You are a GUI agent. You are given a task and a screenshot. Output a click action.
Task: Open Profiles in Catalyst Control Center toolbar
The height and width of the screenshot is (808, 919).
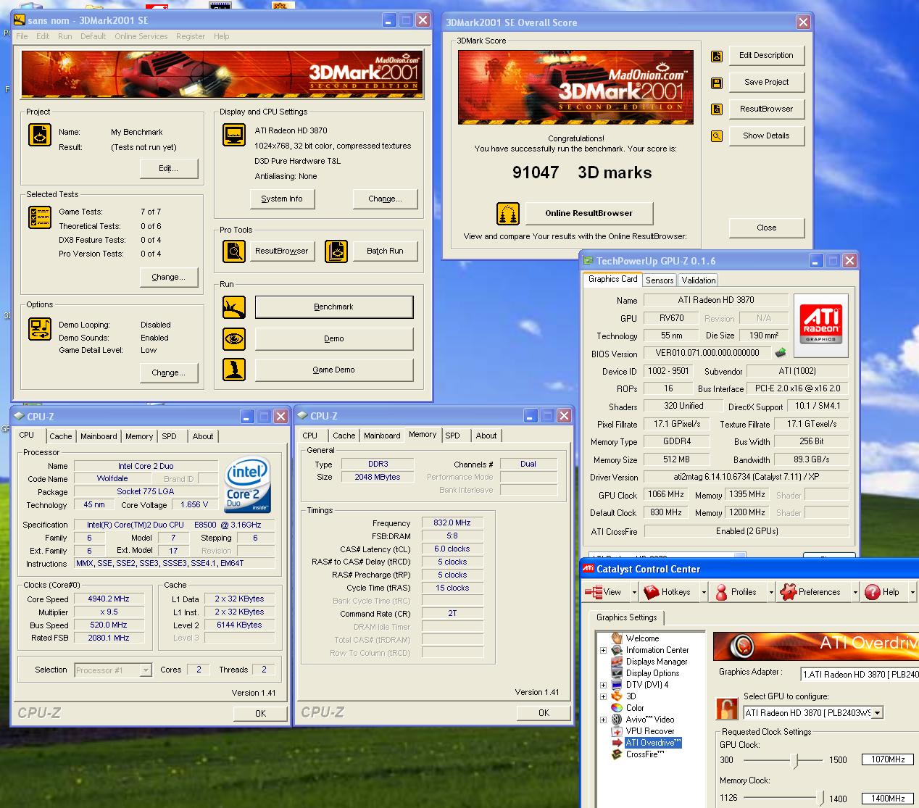tap(736, 592)
